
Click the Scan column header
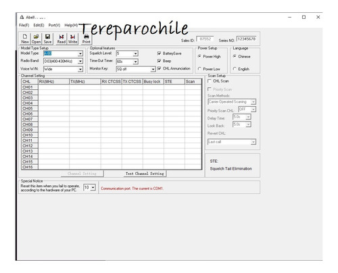coord(193,82)
